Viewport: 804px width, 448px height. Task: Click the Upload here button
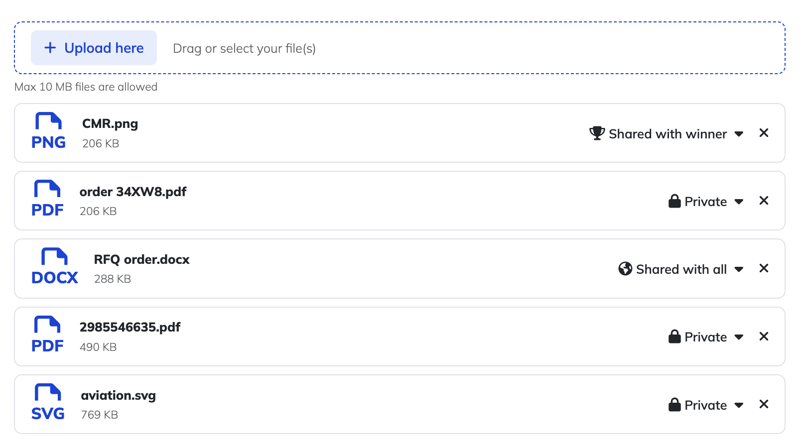94,48
